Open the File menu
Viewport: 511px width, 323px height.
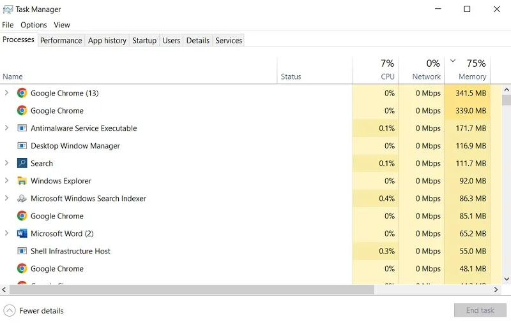pyautogui.click(x=8, y=25)
